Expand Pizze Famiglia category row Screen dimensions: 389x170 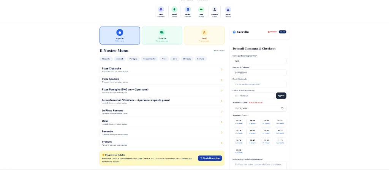(x=162, y=91)
